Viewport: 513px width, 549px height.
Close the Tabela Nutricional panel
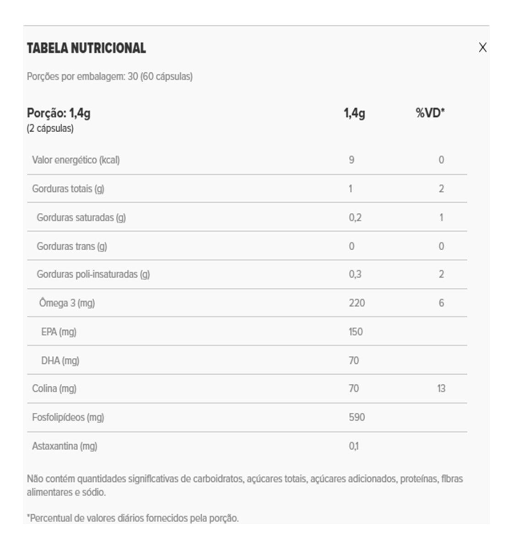482,48
